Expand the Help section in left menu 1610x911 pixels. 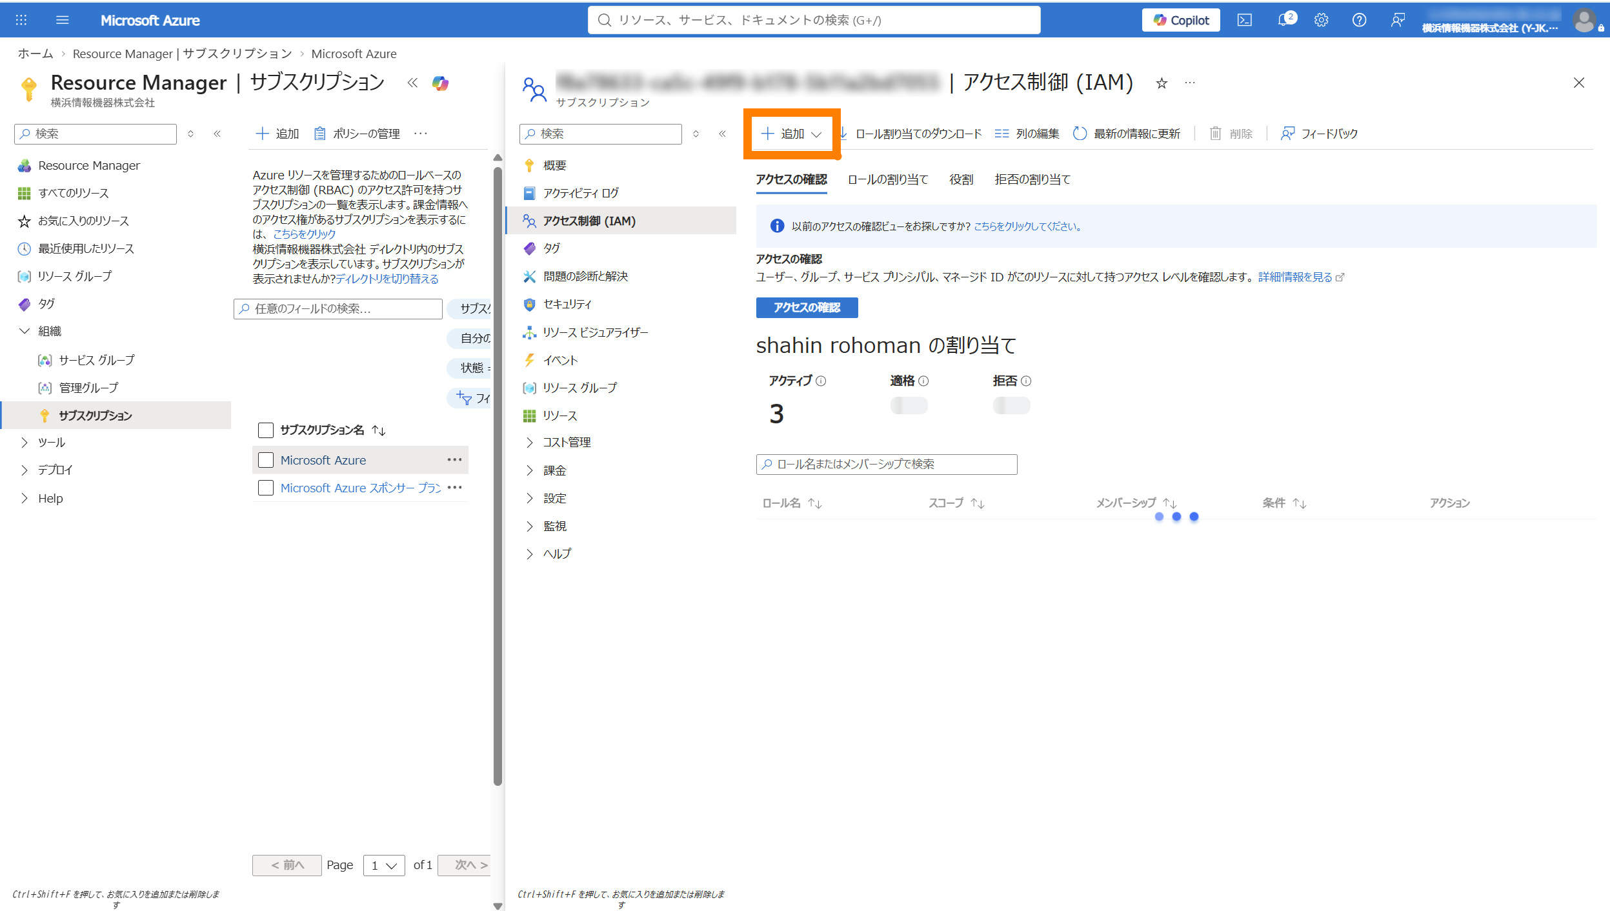tap(25, 498)
